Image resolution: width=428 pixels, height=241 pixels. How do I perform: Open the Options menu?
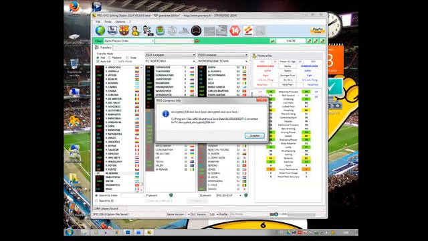[x=120, y=21]
